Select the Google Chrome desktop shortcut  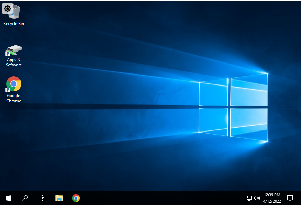pos(14,90)
